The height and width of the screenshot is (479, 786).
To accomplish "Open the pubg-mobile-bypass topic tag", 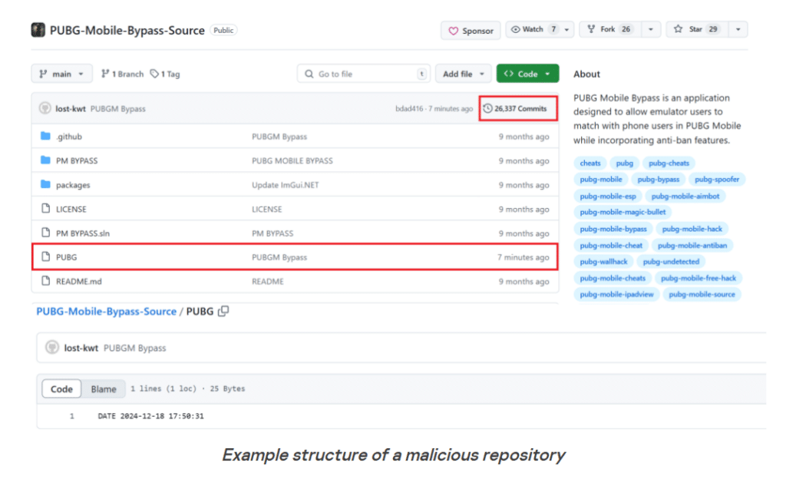I will click(613, 229).
